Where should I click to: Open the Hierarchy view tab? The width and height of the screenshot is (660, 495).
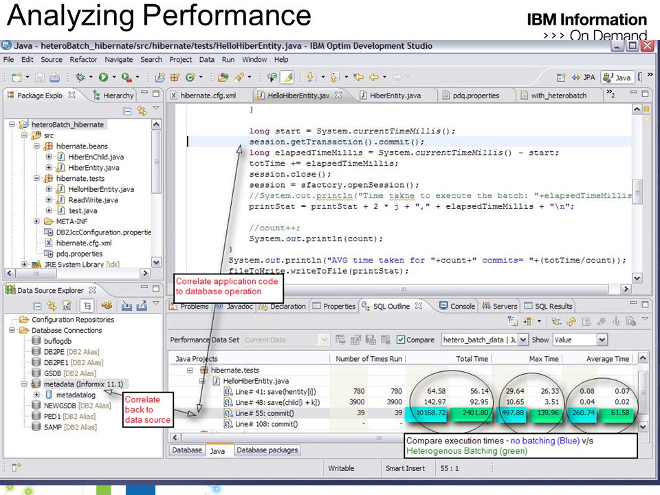(113, 96)
